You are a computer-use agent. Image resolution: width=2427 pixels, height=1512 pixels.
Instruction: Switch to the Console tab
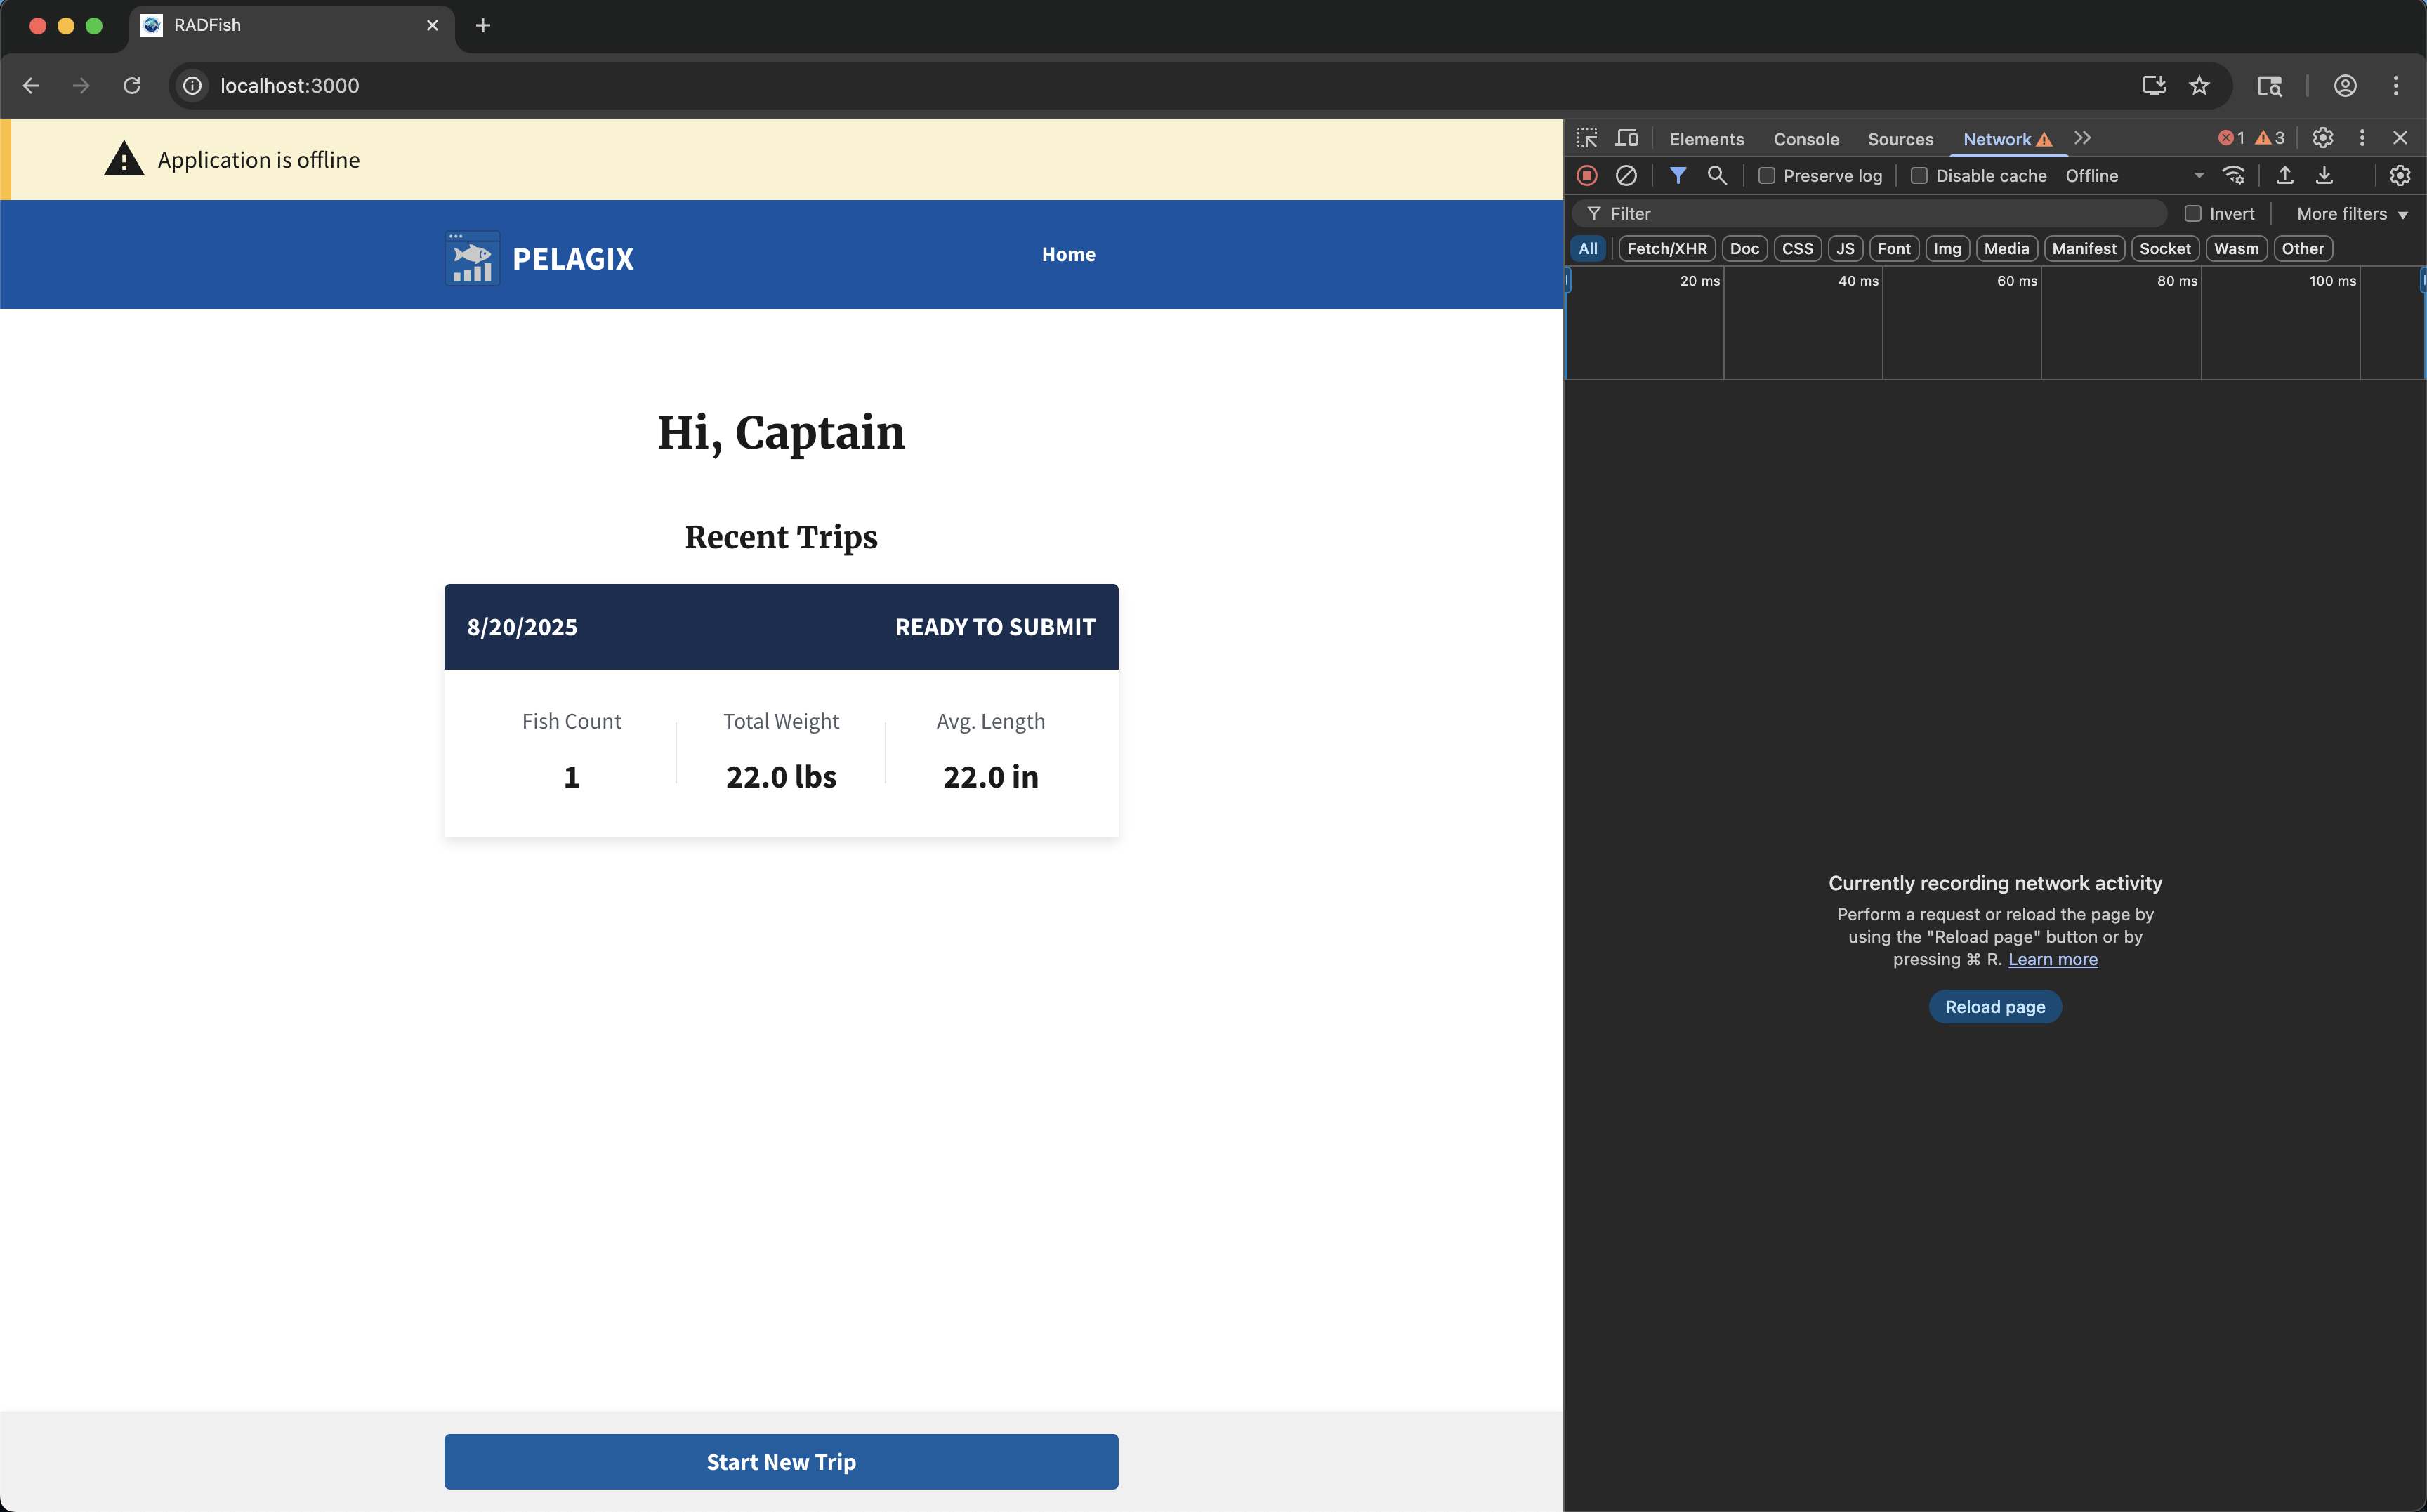pos(1806,139)
